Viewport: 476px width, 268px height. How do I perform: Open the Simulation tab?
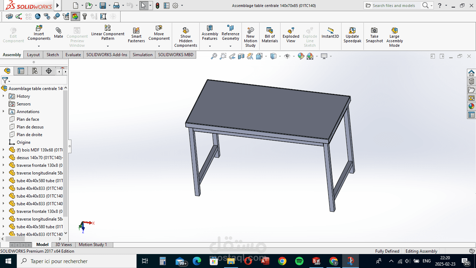pyautogui.click(x=143, y=54)
